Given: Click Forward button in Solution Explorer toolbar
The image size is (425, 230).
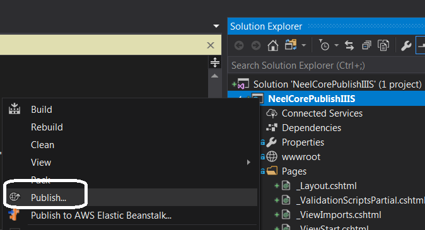Looking at the screenshot, I should [255, 45].
